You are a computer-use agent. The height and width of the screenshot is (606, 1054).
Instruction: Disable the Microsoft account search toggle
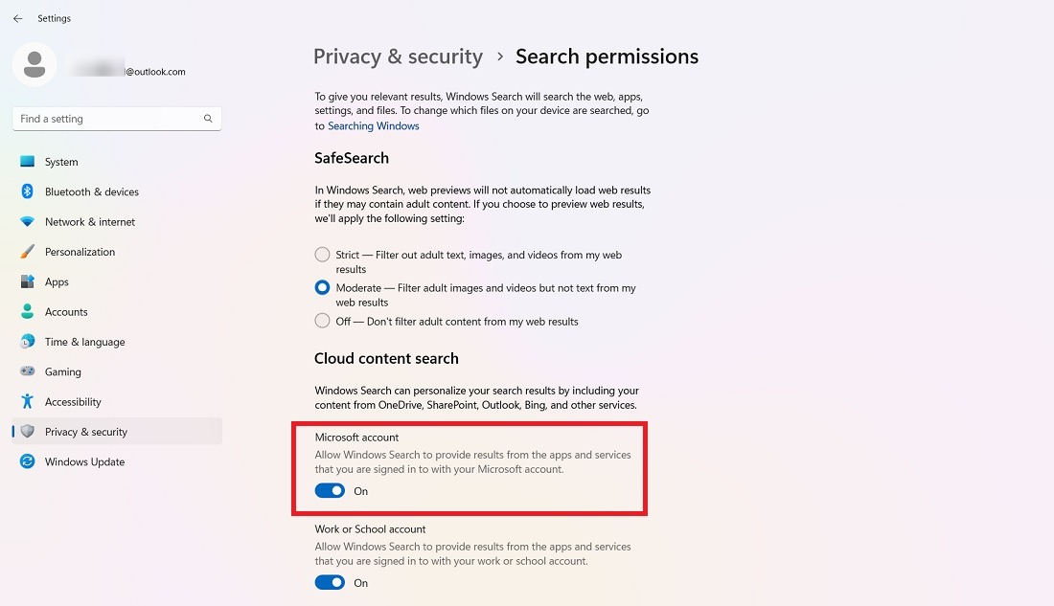click(x=330, y=490)
